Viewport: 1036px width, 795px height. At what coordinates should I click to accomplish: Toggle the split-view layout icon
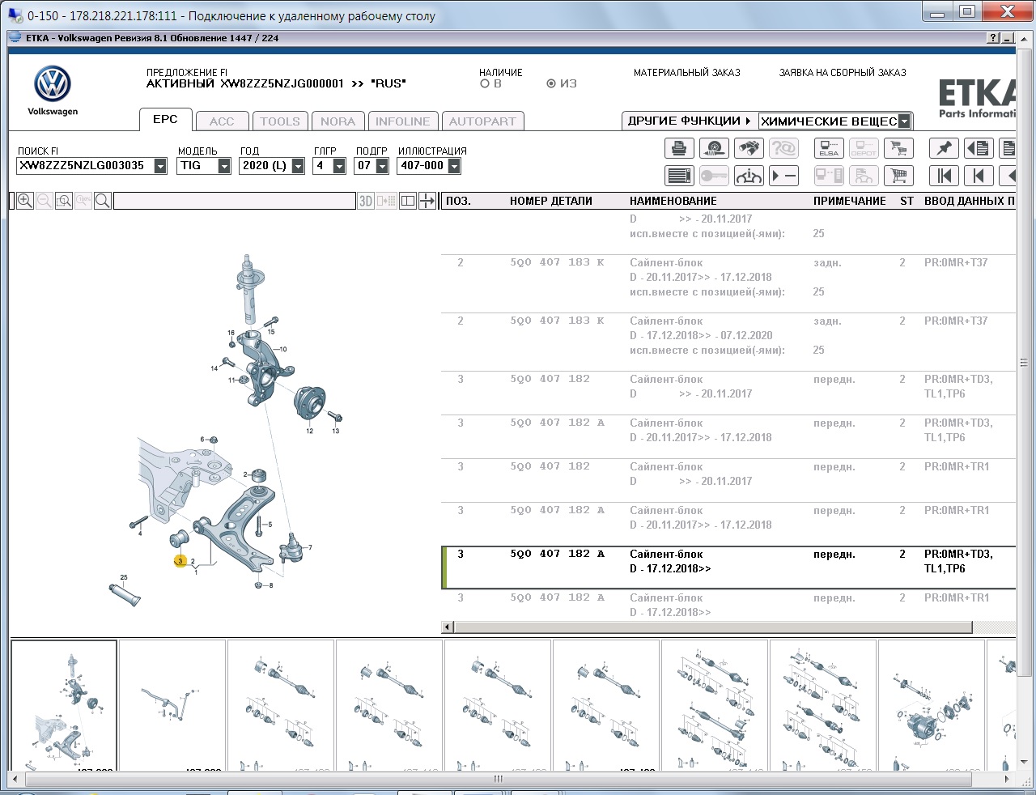point(408,201)
